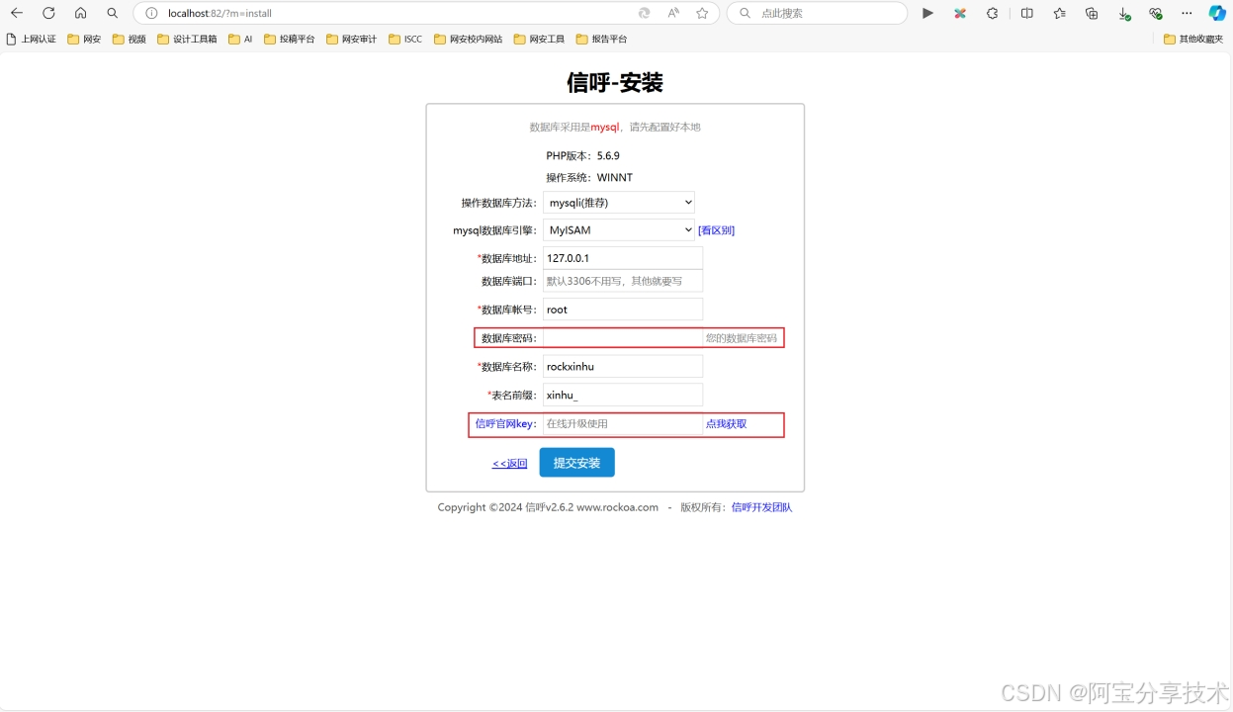Viewport: 1233px width, 712px height.
Task: Click the 表名前缀 field with xinhu_
Action: pos(623,395)
